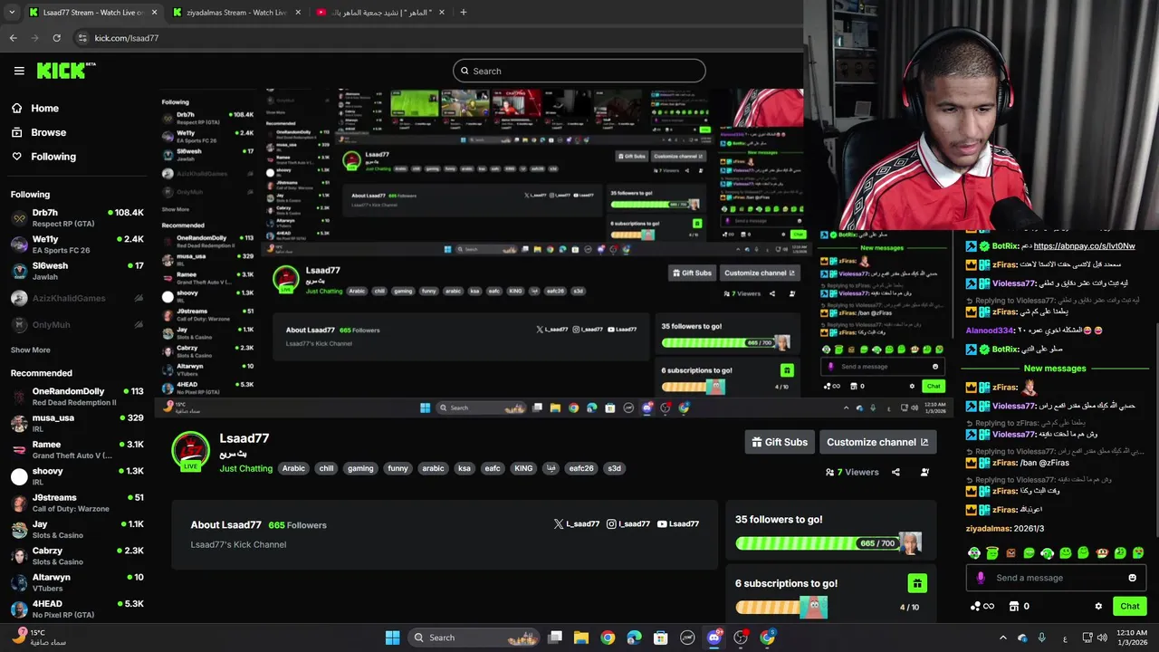This screenshot has width=1159, height=652.
Task: Open Following in Kick sidebar
Action: [x=53, y=157]
